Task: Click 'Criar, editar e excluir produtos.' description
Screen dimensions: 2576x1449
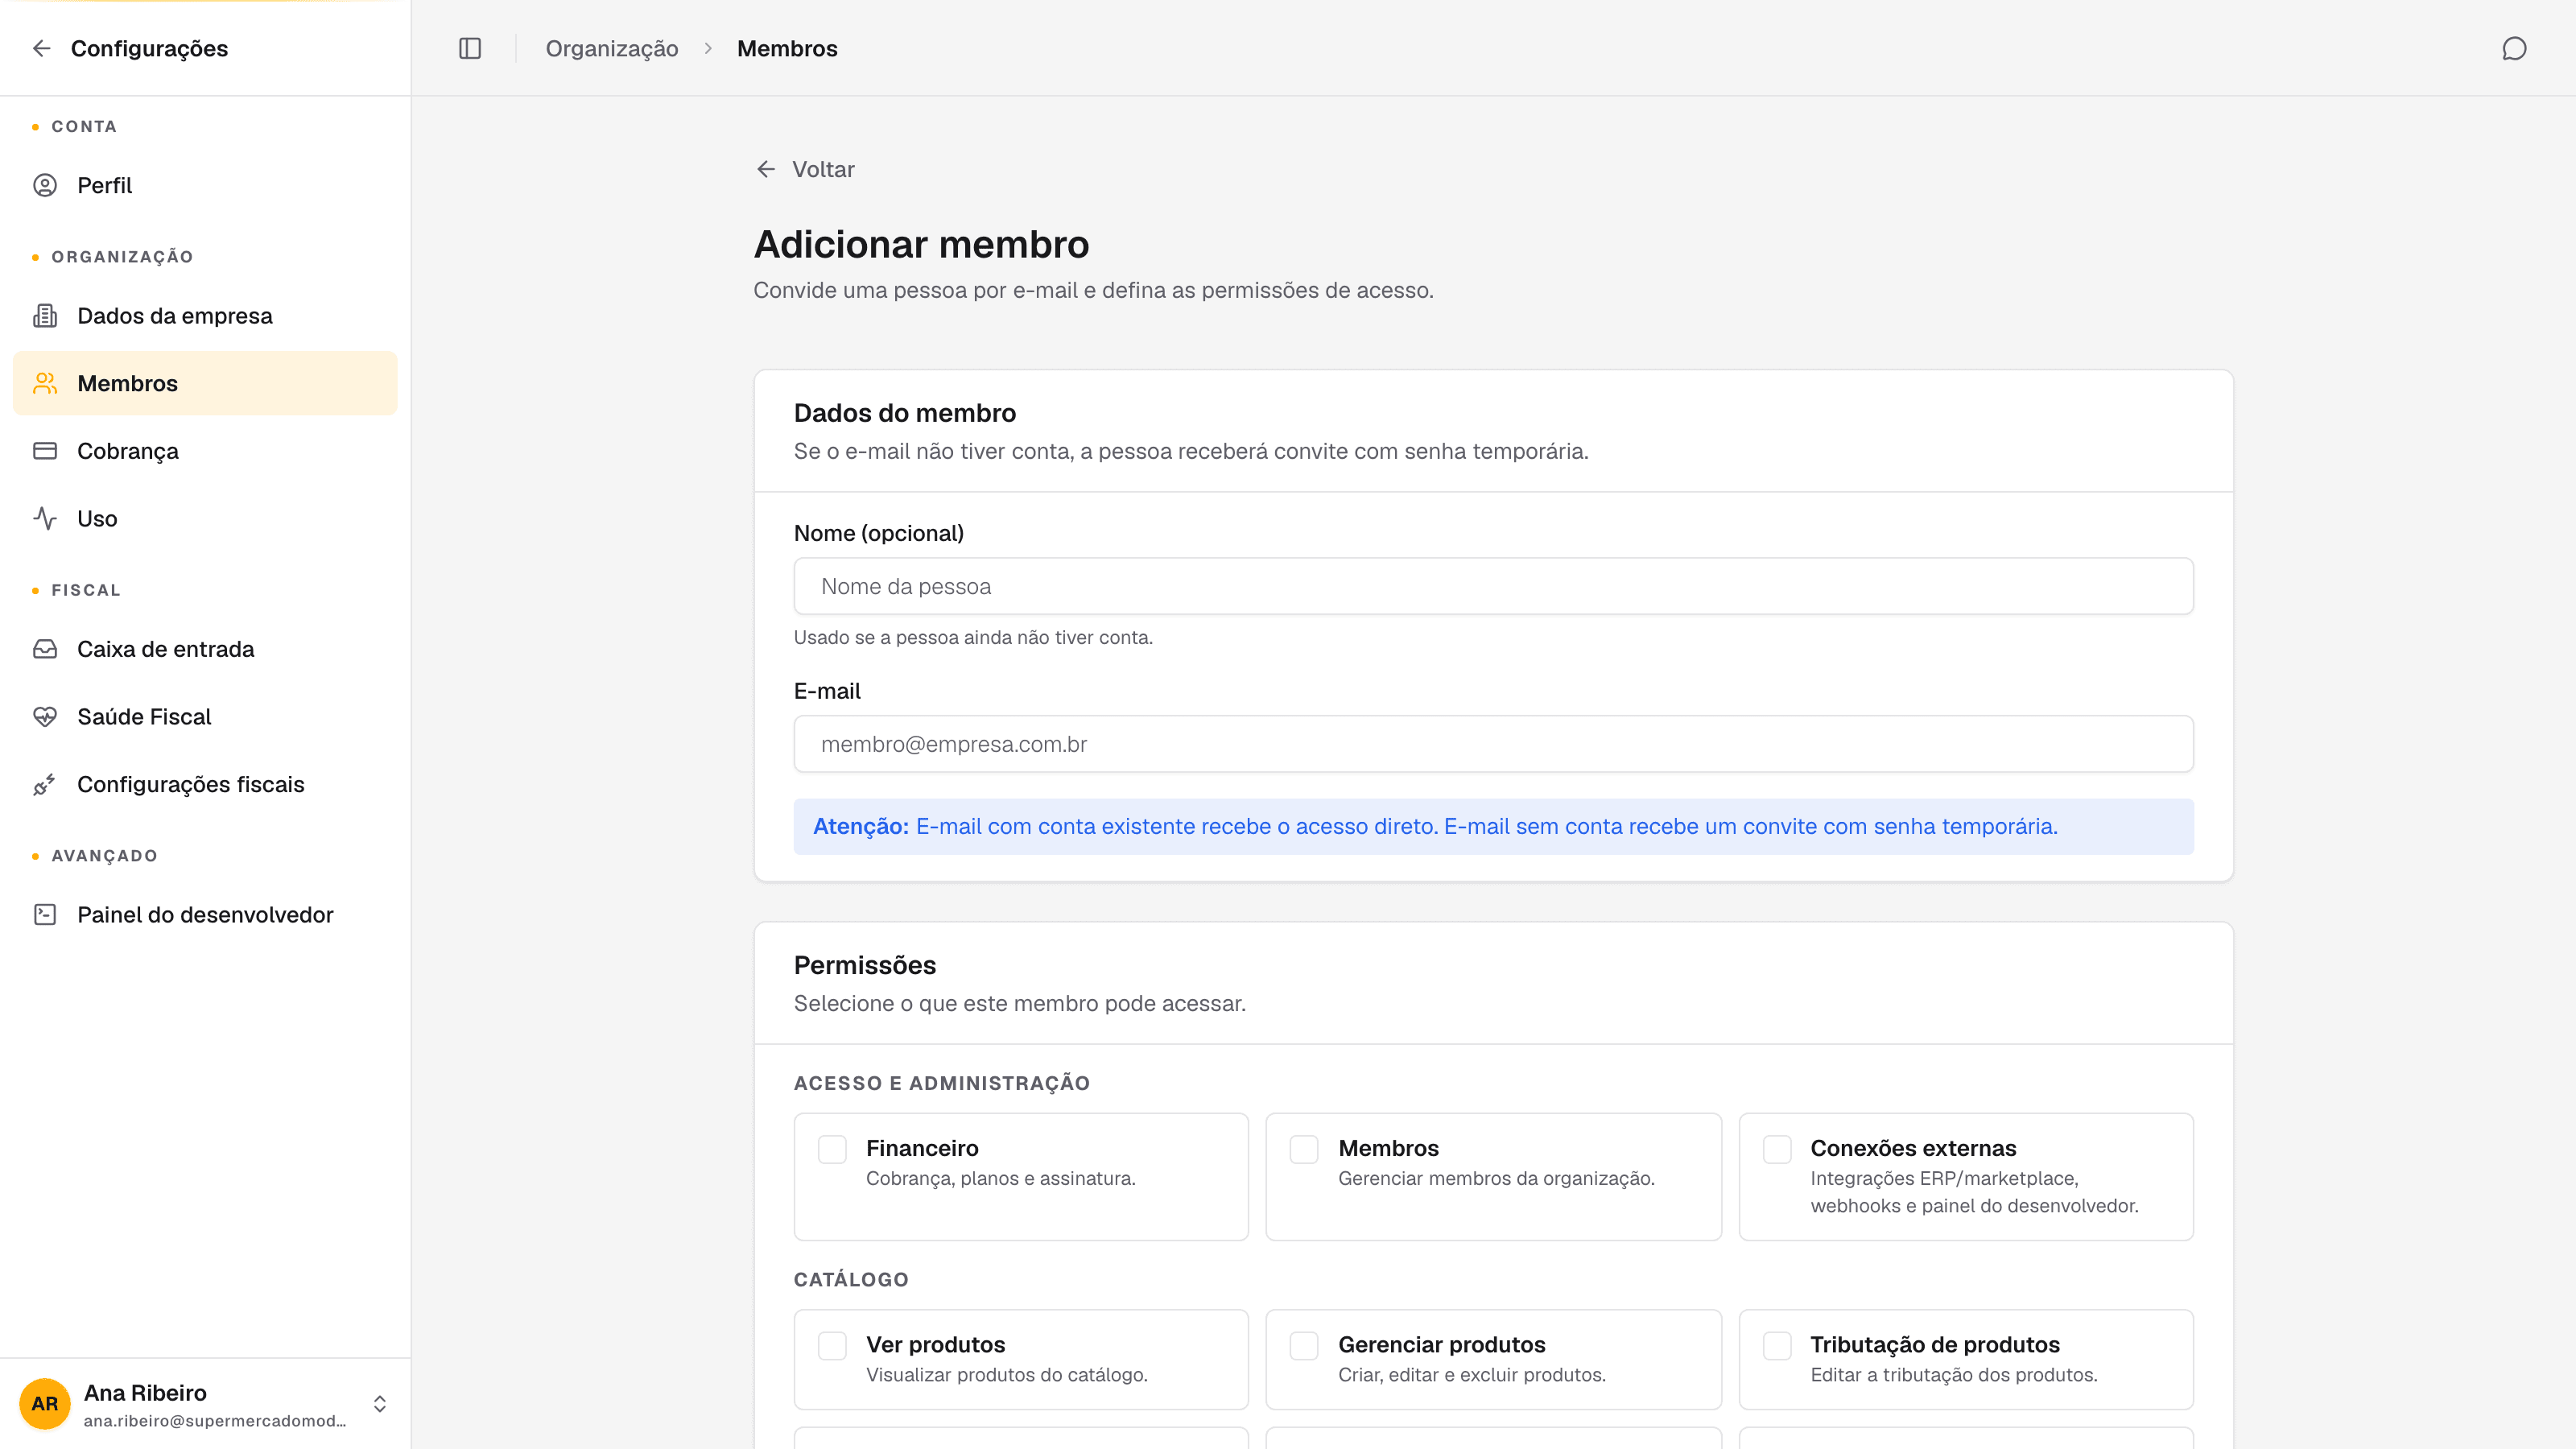Action: click(x=1471, y=1374)
